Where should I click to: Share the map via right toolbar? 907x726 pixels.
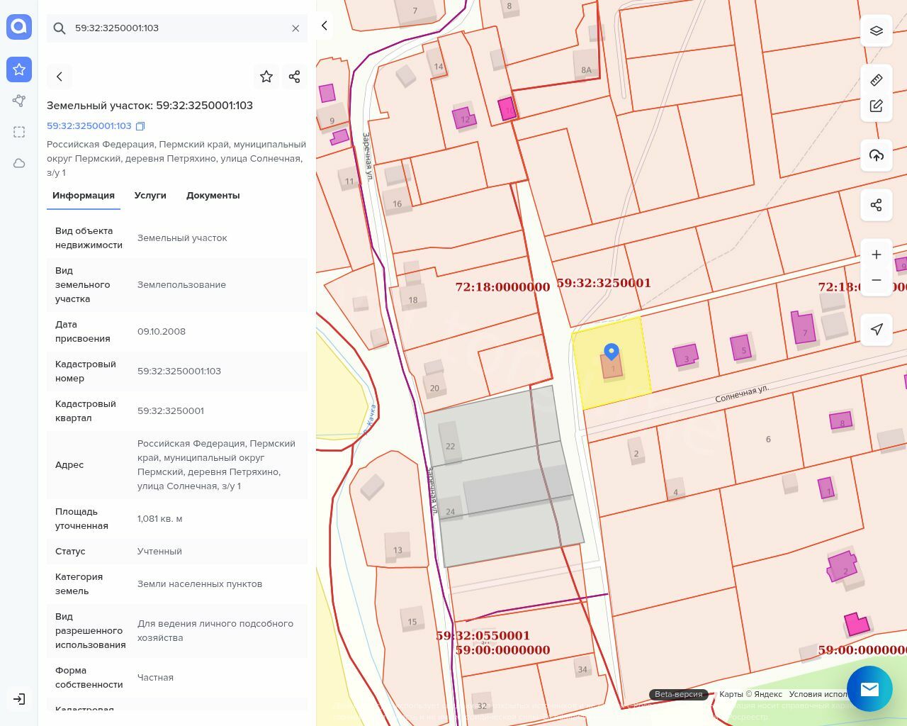[x=877, y=205]
